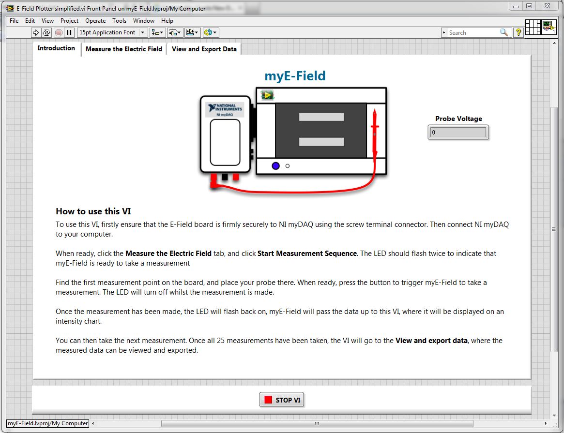This screenshot has height=433, width=564.
Task: Click the horizontal scrollbar thumb
Action: (317, 423)
